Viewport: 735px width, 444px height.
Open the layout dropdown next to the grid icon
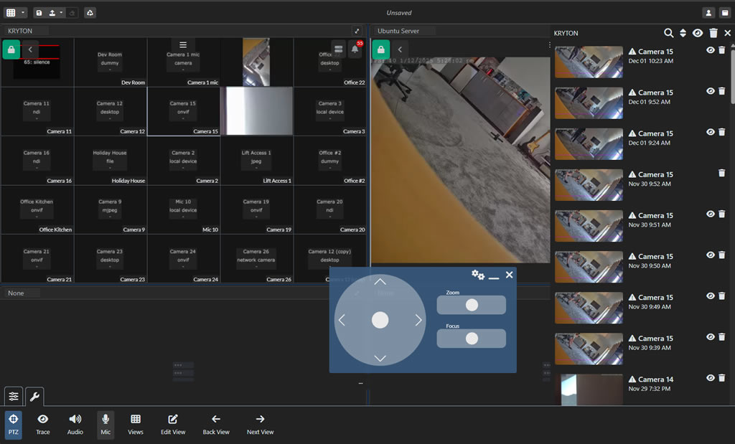(x=22, y=12)
